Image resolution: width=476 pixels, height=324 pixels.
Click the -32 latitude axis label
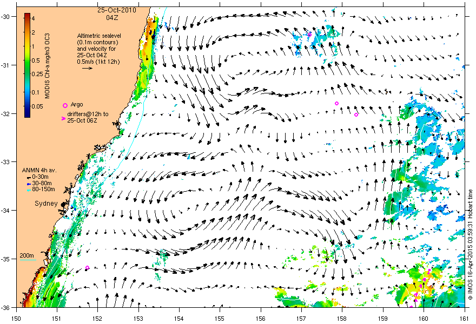tap(4, 113)
